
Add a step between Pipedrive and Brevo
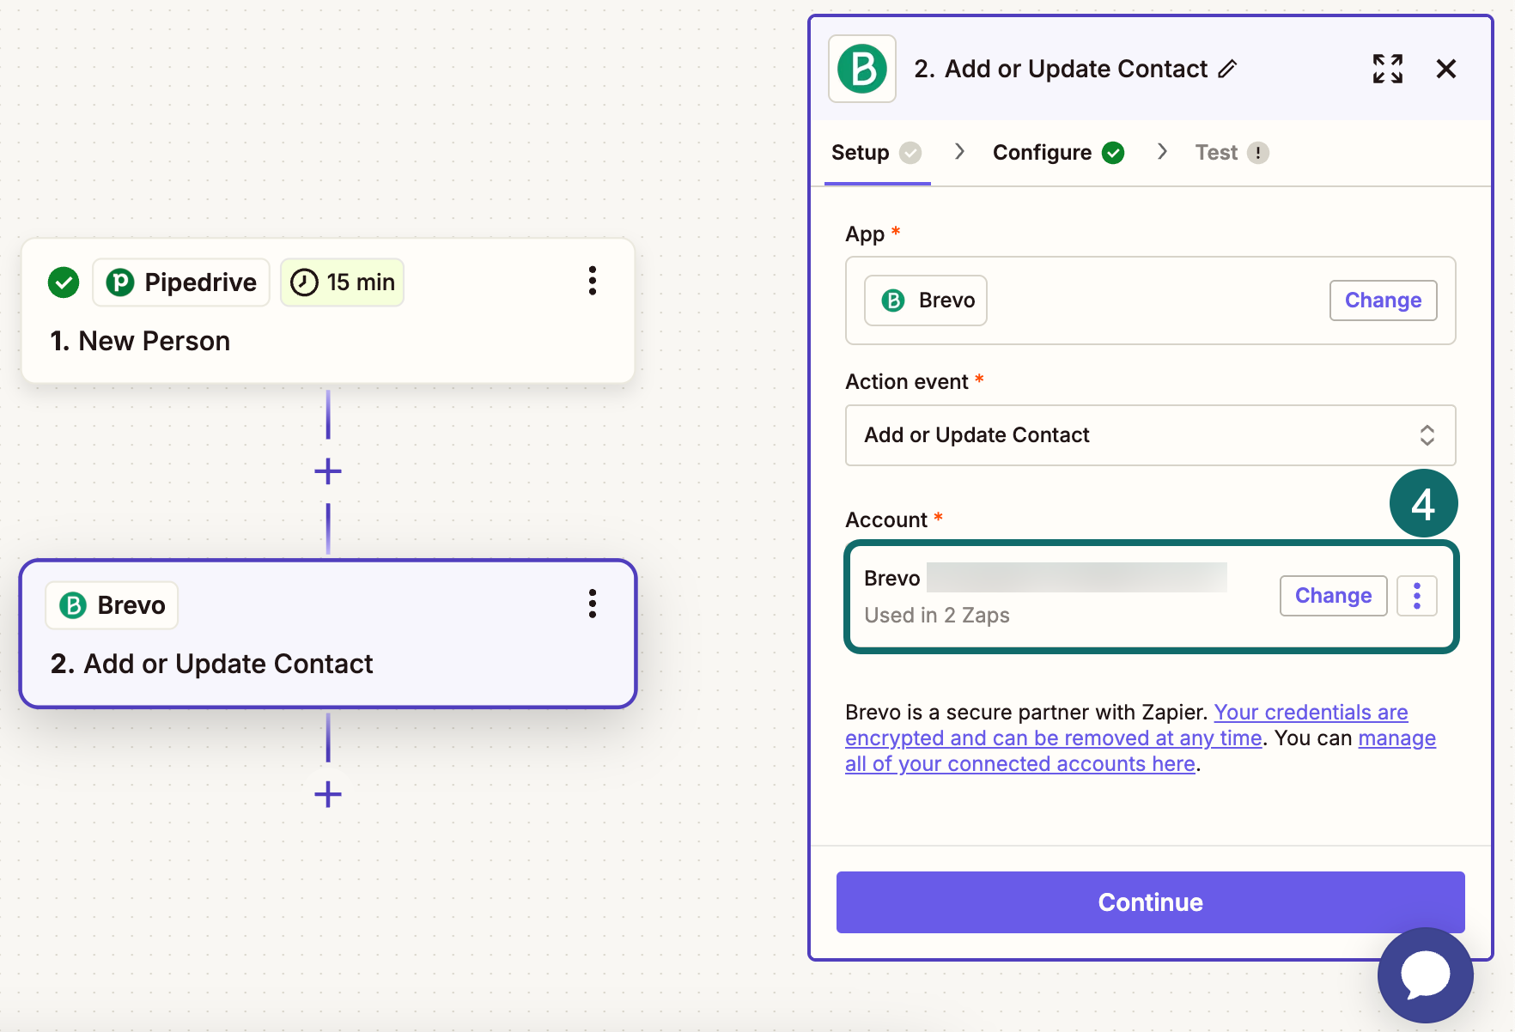click(x=328, y=471)
